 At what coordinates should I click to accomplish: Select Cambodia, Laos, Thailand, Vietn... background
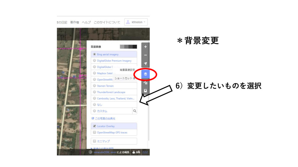click(x=114, y=99)
